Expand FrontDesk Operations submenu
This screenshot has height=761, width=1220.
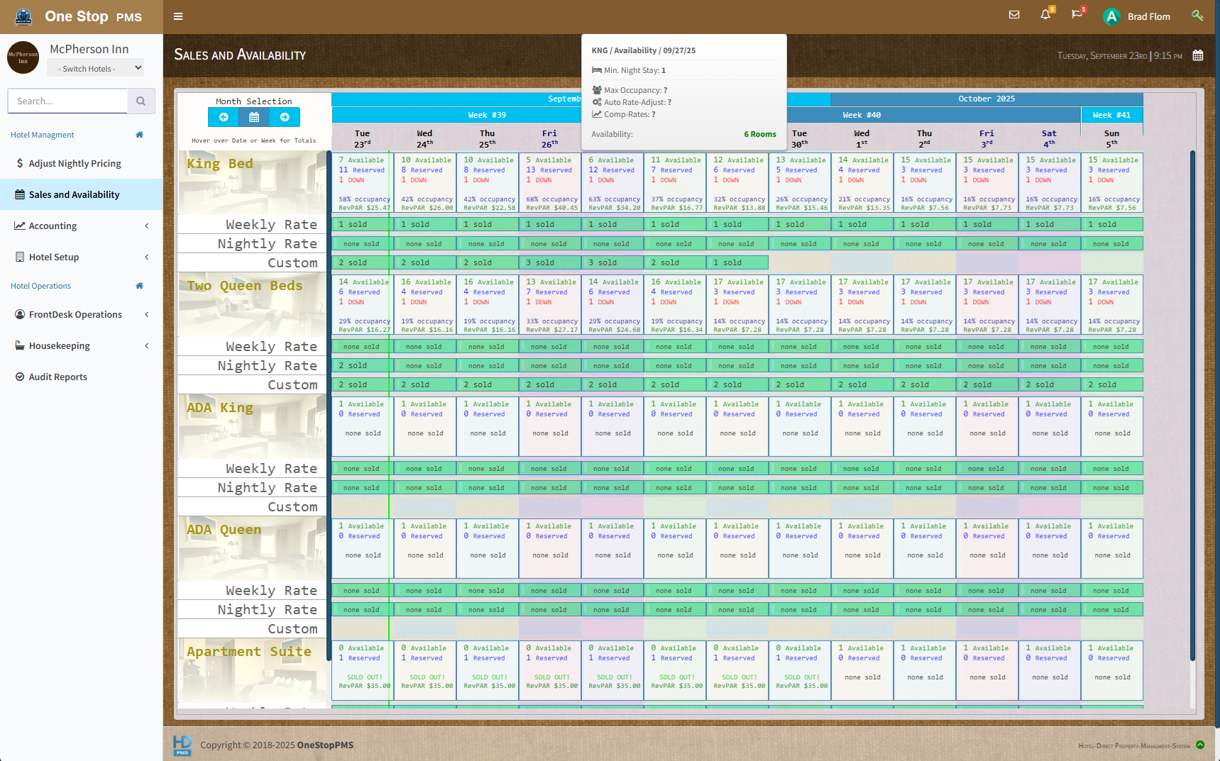pos(82,315)
